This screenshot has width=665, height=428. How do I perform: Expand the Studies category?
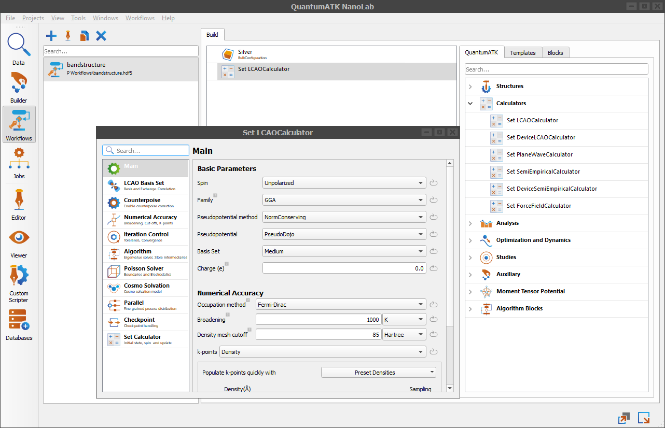(x=470, y=258)
